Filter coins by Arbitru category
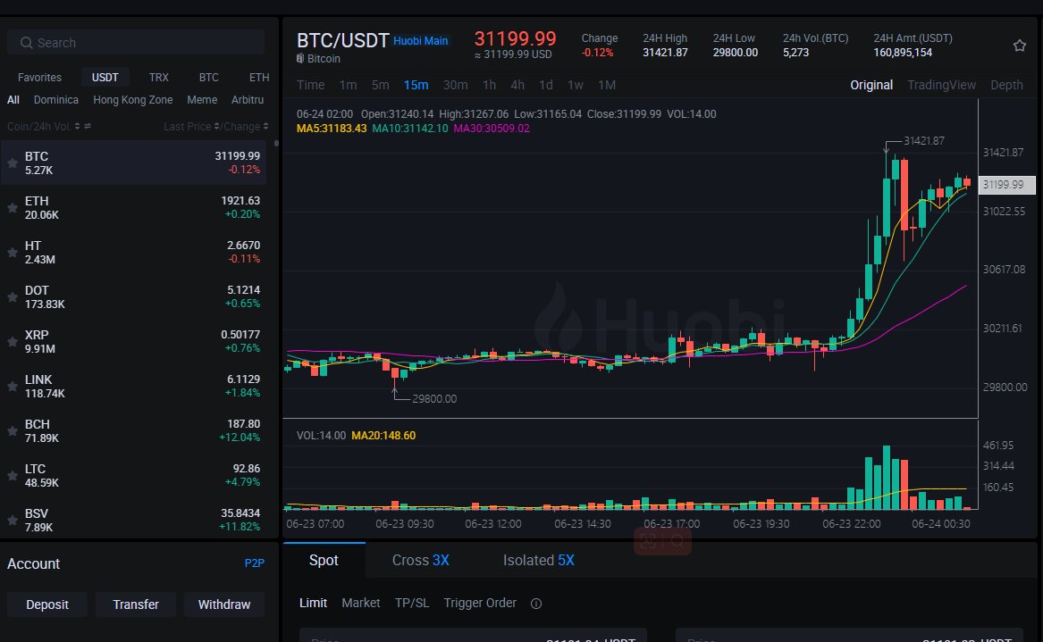This screenshot has height=642, width=1043. 248,100
